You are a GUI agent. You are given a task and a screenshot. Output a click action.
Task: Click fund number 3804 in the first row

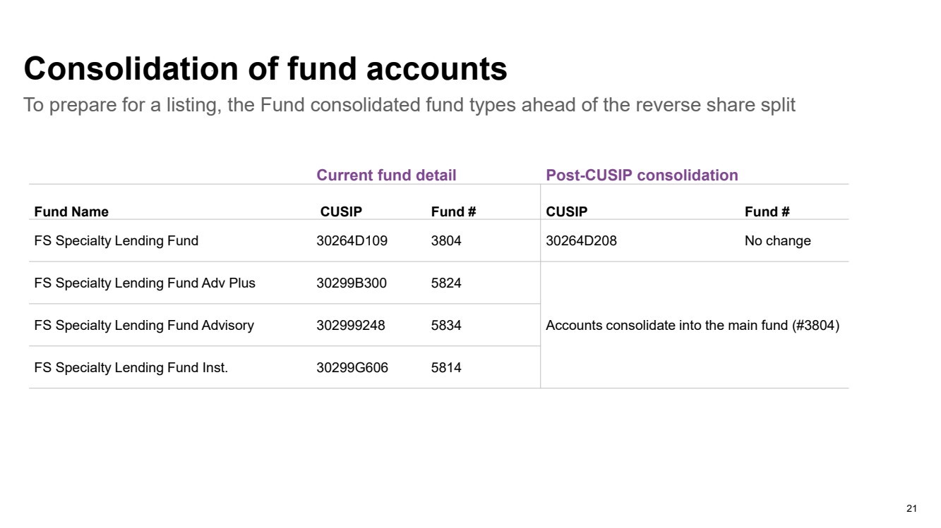point(446,241)
